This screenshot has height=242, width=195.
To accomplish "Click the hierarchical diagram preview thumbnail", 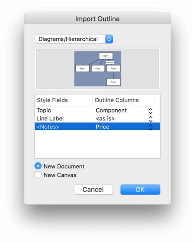I will coord(97,69).
